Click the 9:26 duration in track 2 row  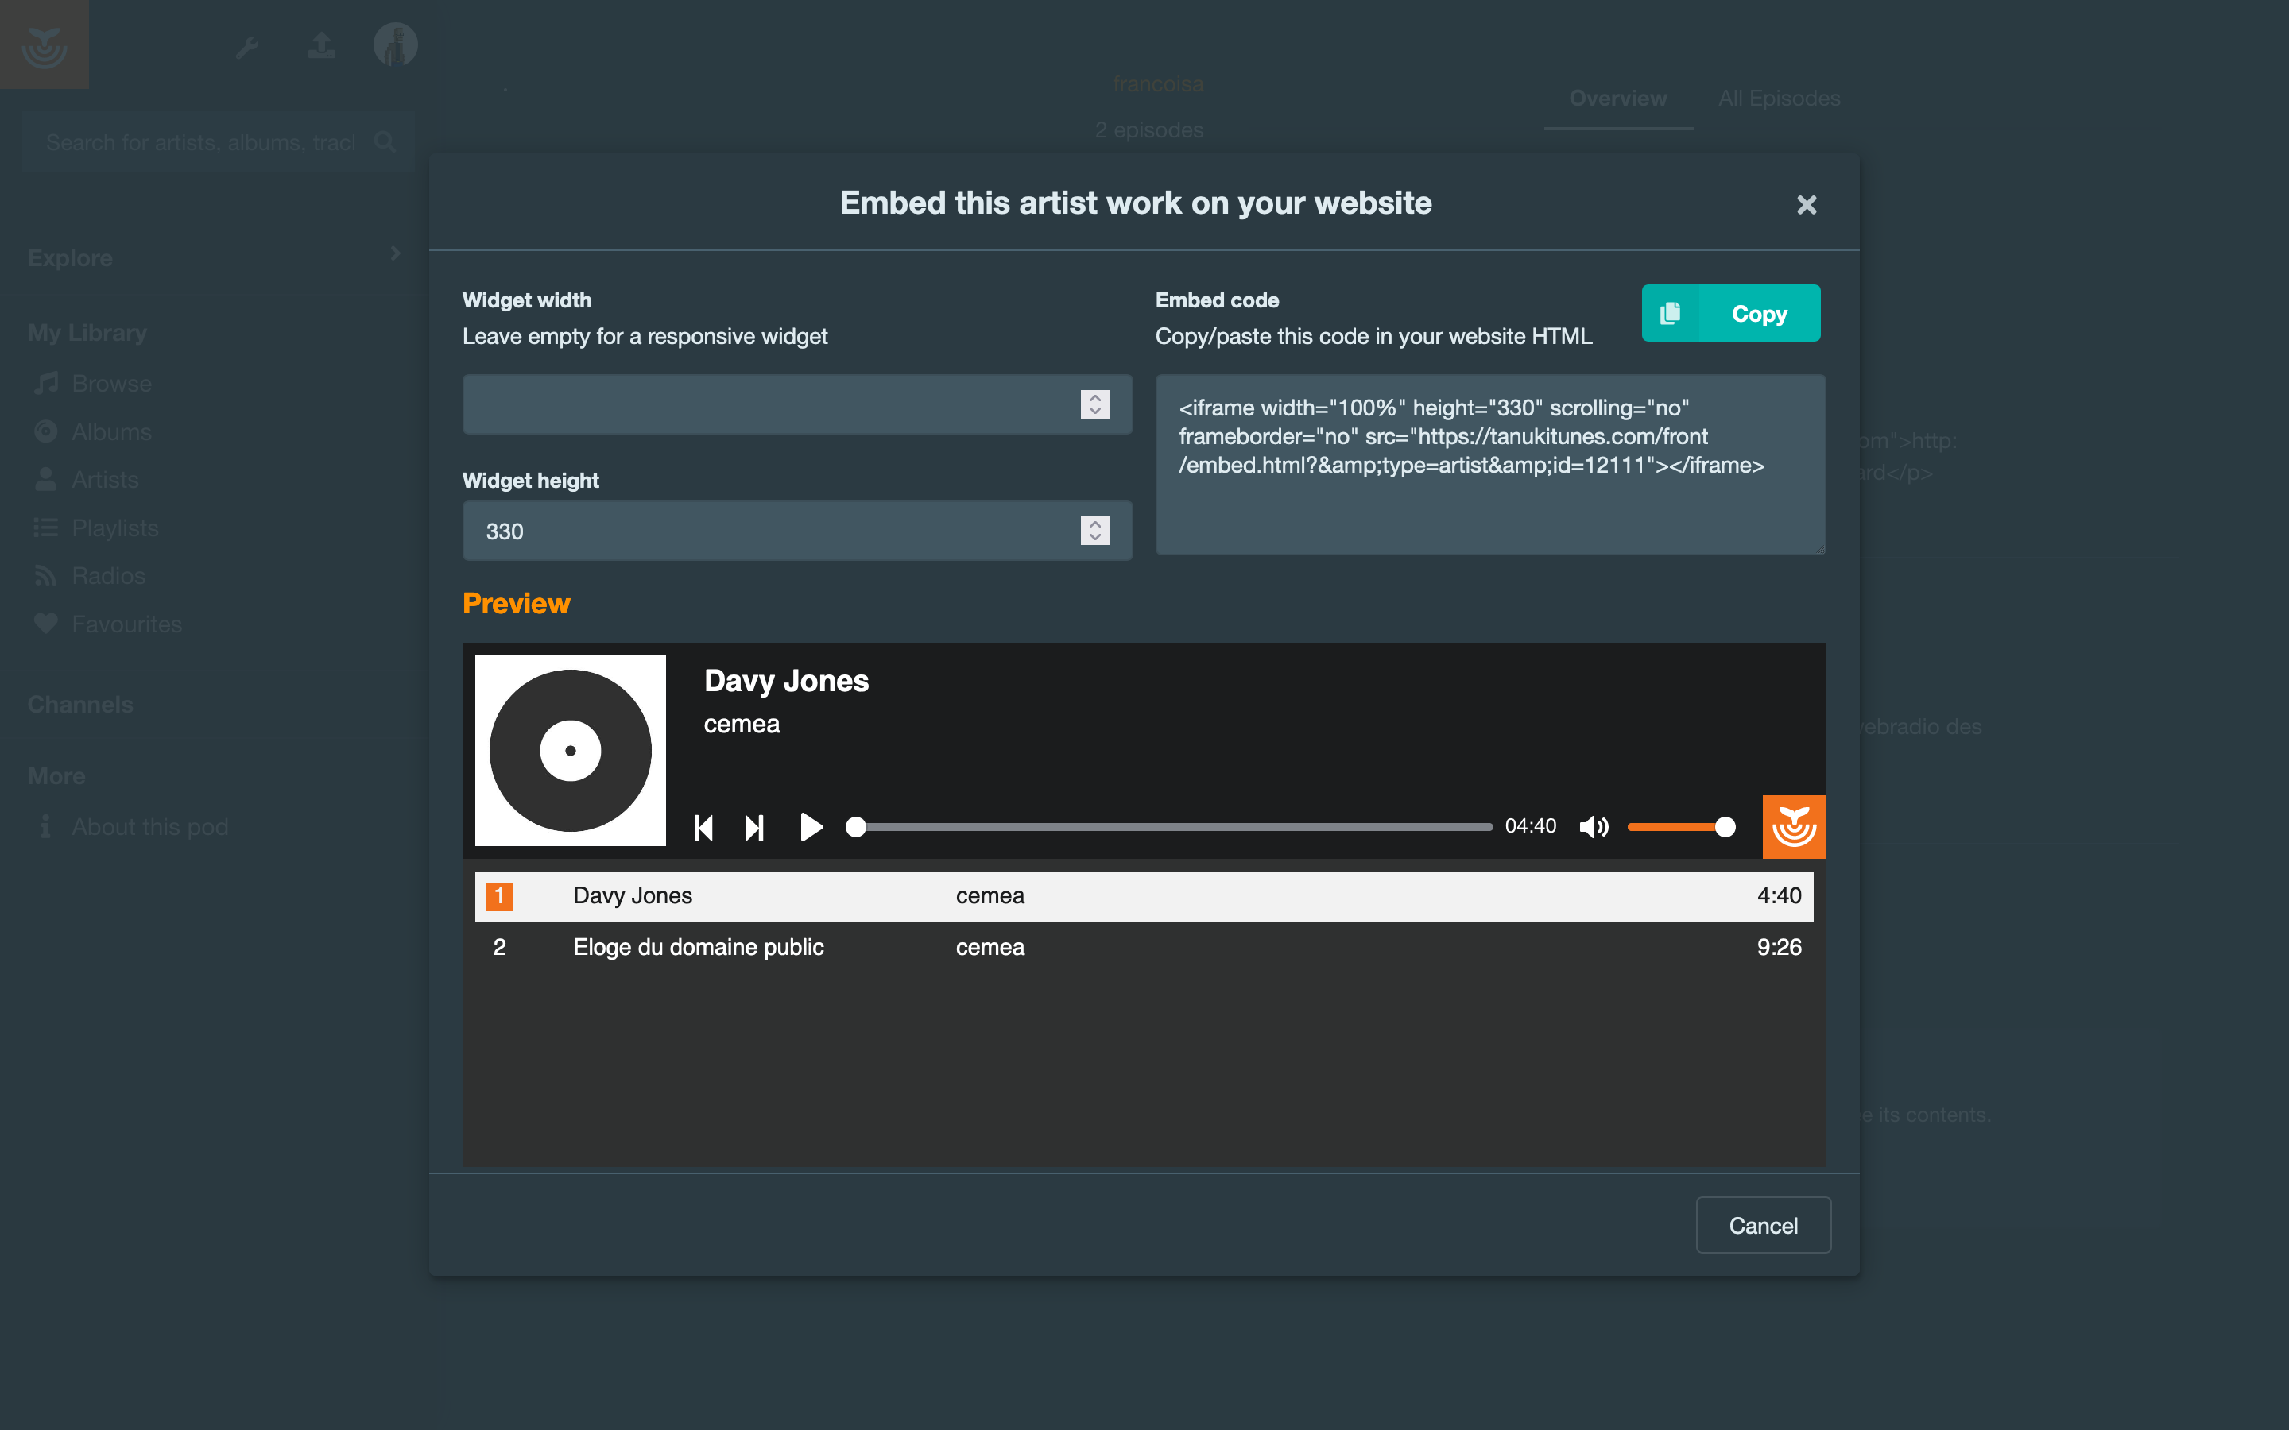coord(1778,947)
